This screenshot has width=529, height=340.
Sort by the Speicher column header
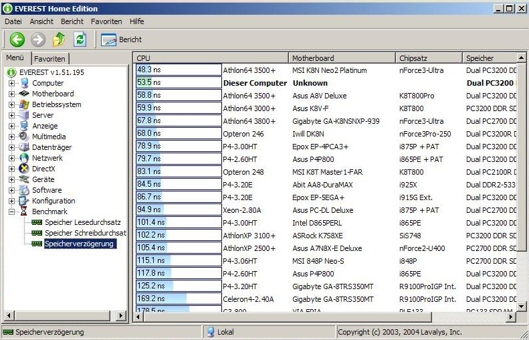[x=490, y=58]
